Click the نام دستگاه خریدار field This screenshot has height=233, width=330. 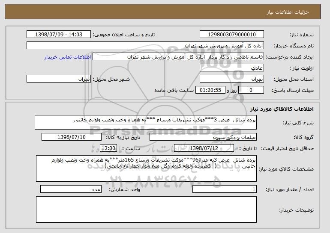145,46
